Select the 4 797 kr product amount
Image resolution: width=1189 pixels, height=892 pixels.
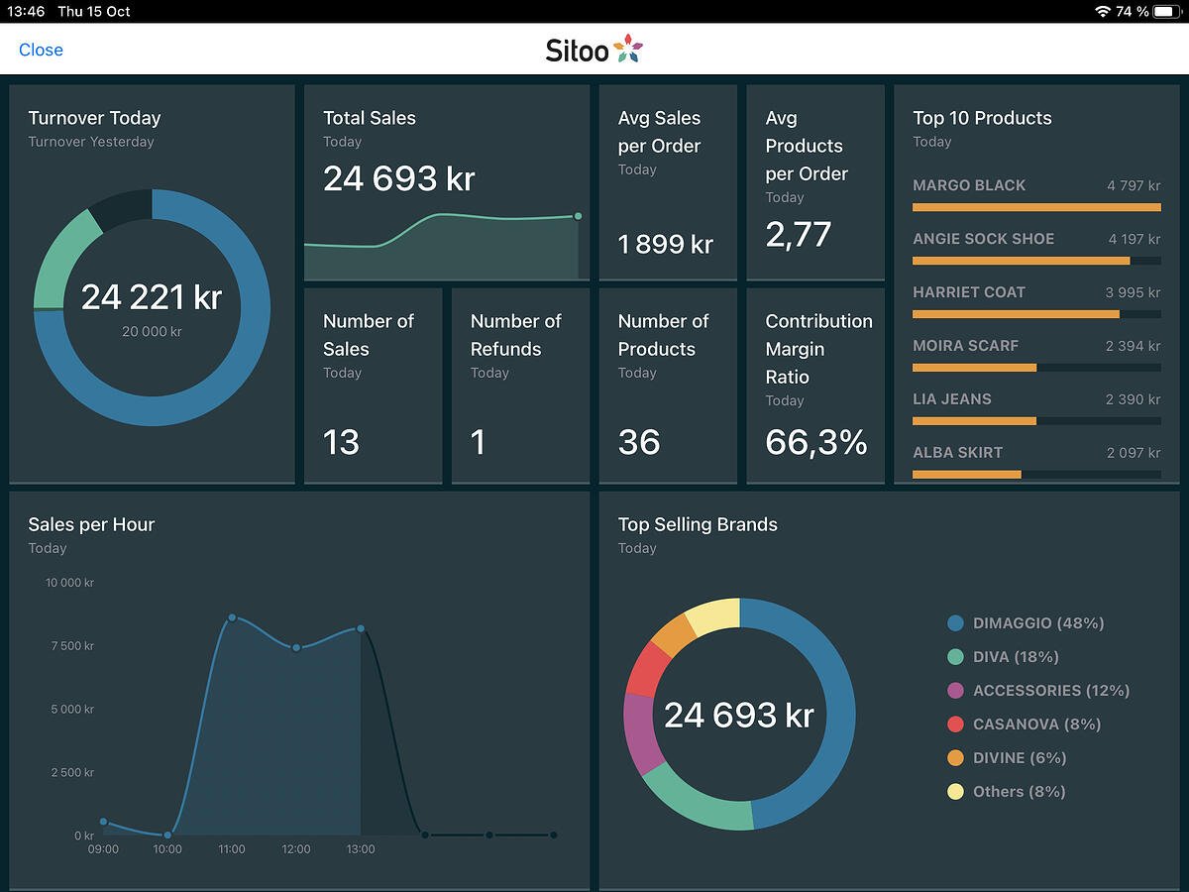coord(1134,185)
